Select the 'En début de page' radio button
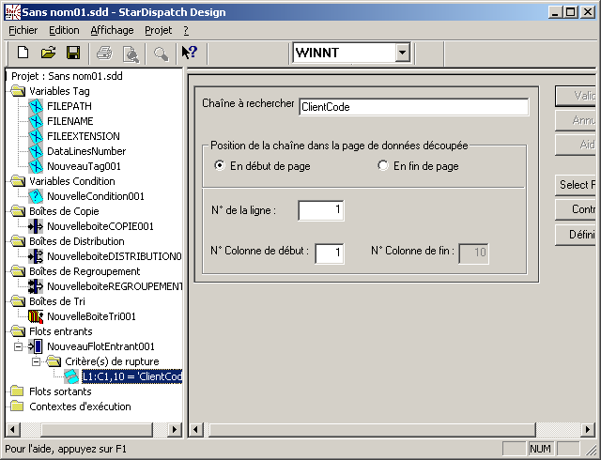Image resolution: width=601 pixels, height=460 pixels. coord(220,166)
